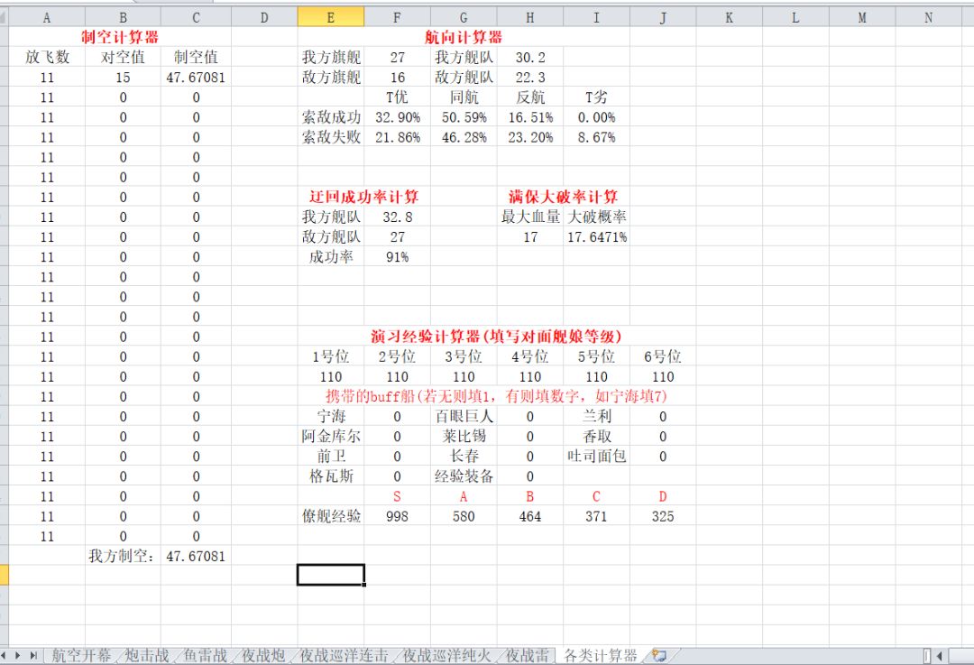
Task: Click the D rank experience 325
Action: [x=663, y=516]
